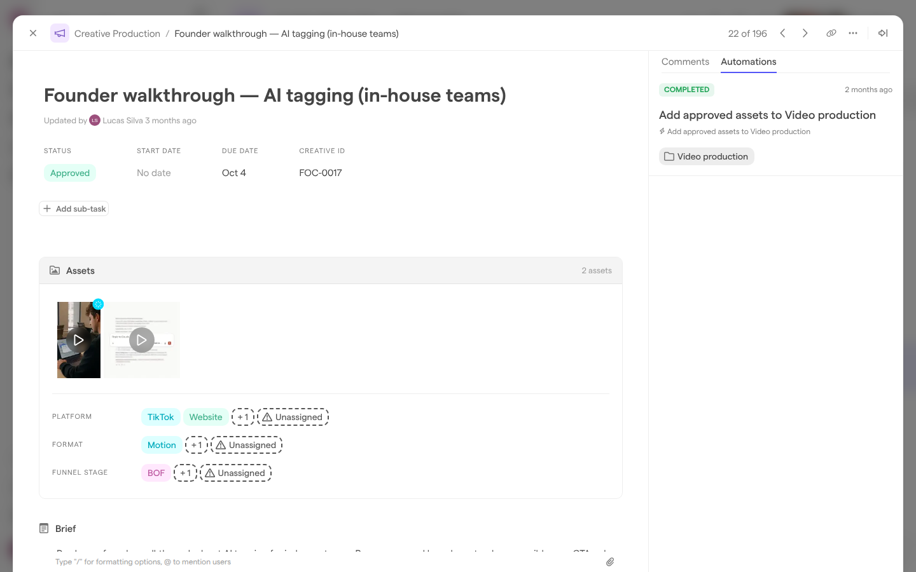Play the founder video thumbnail

click(x=79, y=340)
